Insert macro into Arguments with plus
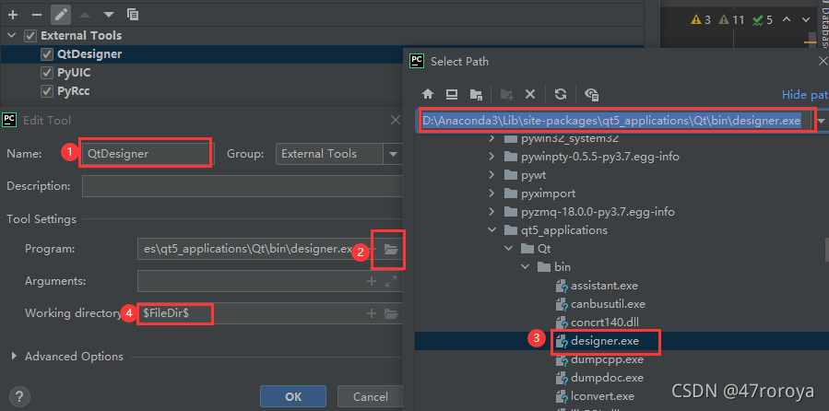Screen dimensions: 829x411 click(x=372, y=281)
